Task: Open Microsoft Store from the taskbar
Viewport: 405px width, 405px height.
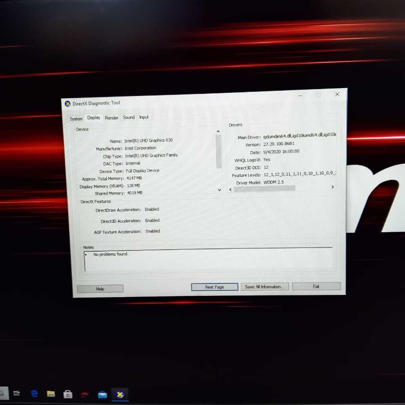Action: tap(68, 394)
